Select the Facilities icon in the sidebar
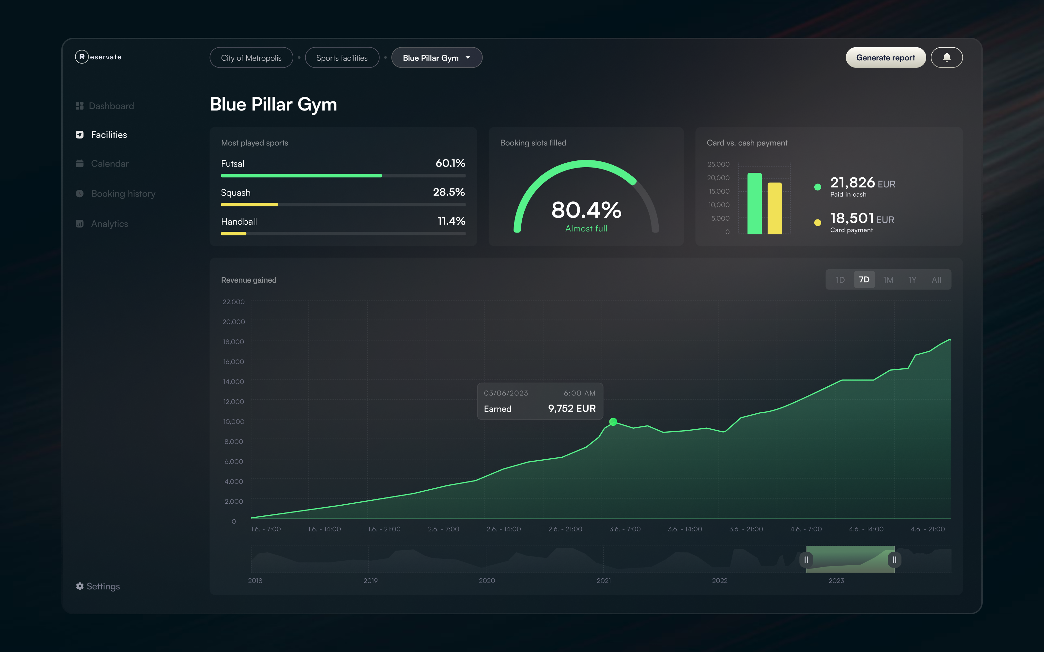Viewport: 1044px width, 652px height. pos(79,135)
